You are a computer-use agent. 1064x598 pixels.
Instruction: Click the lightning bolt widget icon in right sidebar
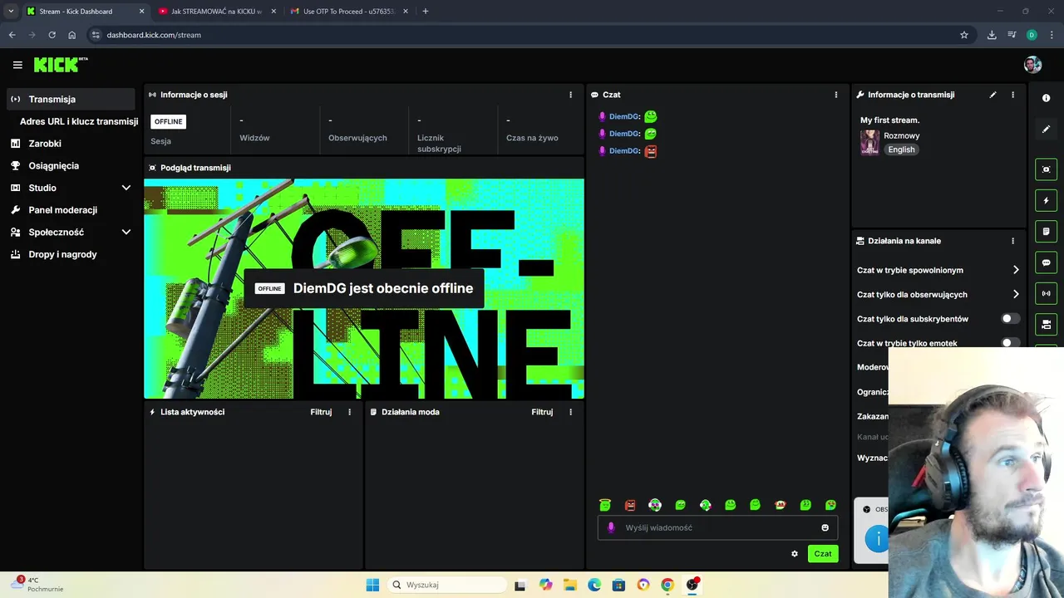pyautogui.click(x=1046, y=200)
